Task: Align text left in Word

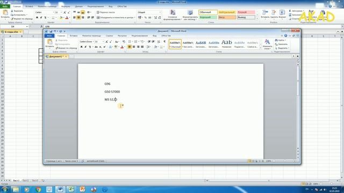Action: pos(130,47)
